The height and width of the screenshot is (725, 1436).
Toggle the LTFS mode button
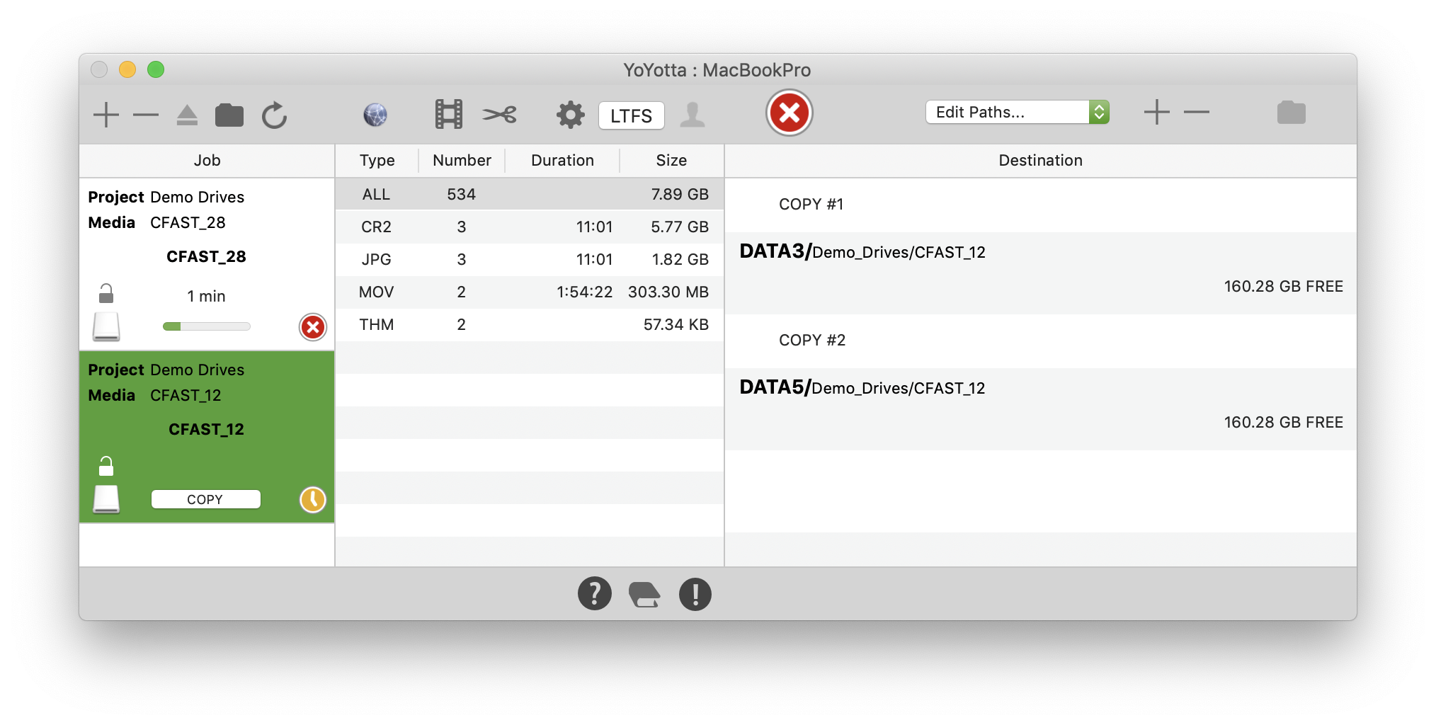[631, 115]
